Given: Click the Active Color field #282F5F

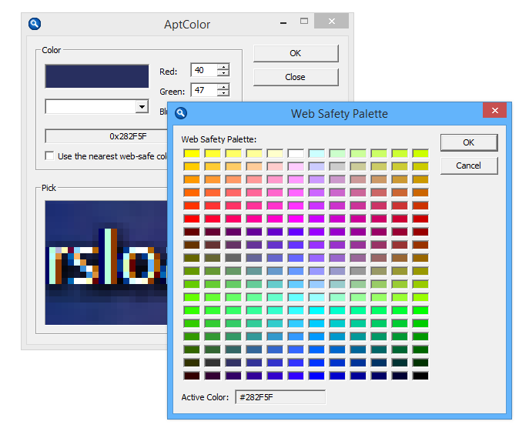Looking at the screenshot, I should coord(280,397).
